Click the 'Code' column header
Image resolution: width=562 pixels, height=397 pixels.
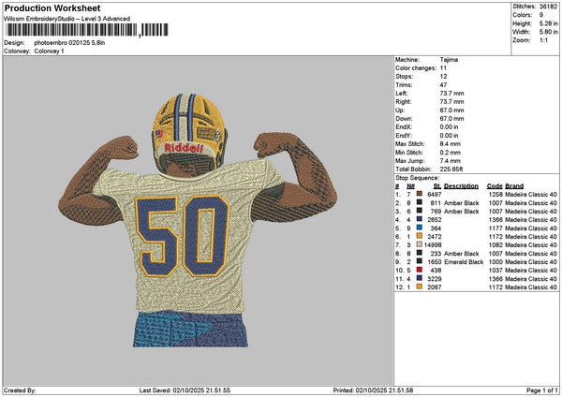click(x=495, y=186)
